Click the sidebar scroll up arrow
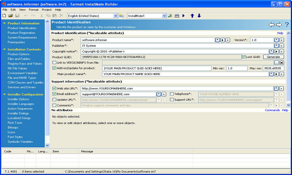The height and width of the screenshot is (175, 292). click(x=47, y=21)
